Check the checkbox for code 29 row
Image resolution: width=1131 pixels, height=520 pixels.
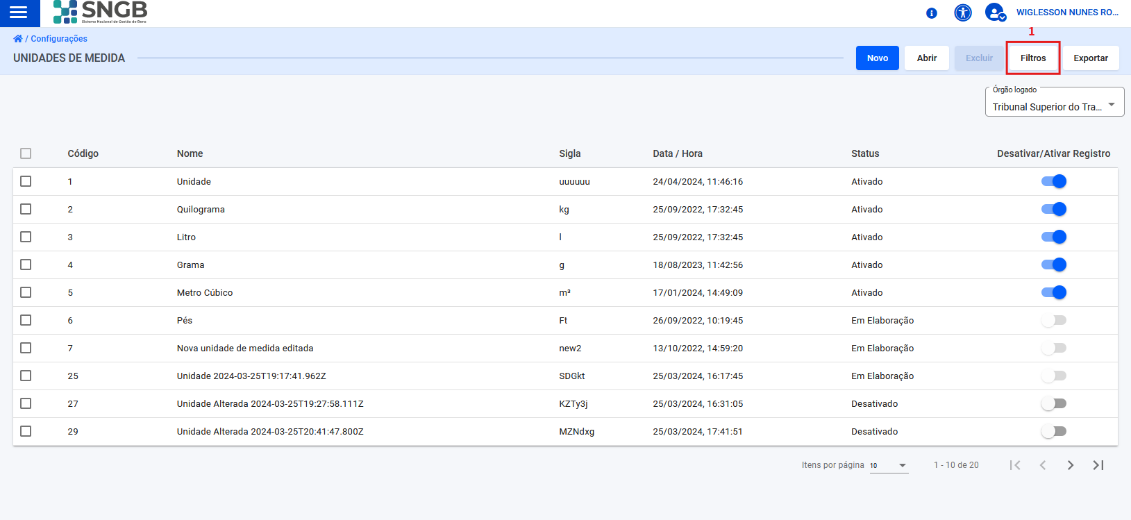pyautogui.click(x=26, y=431)
